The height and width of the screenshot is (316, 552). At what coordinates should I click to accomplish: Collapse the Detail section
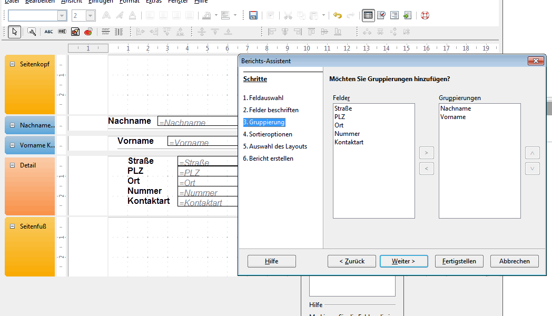click(x=12, y=165)
